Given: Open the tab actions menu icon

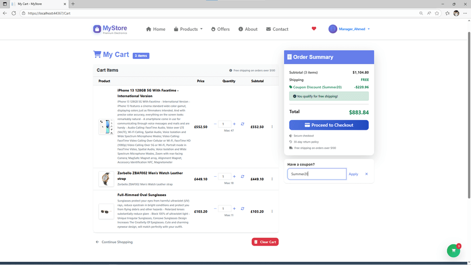Looking at the screenshot, I should [5, 4].
